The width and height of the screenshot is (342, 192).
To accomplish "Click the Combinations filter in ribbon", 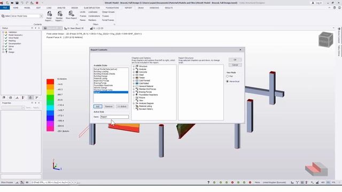I will tap(94, 16).
